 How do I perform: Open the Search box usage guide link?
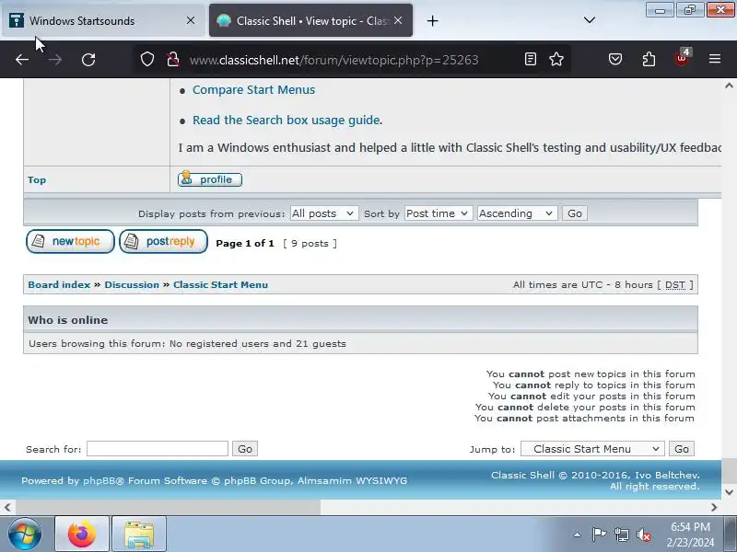click(x=287, y=121)
